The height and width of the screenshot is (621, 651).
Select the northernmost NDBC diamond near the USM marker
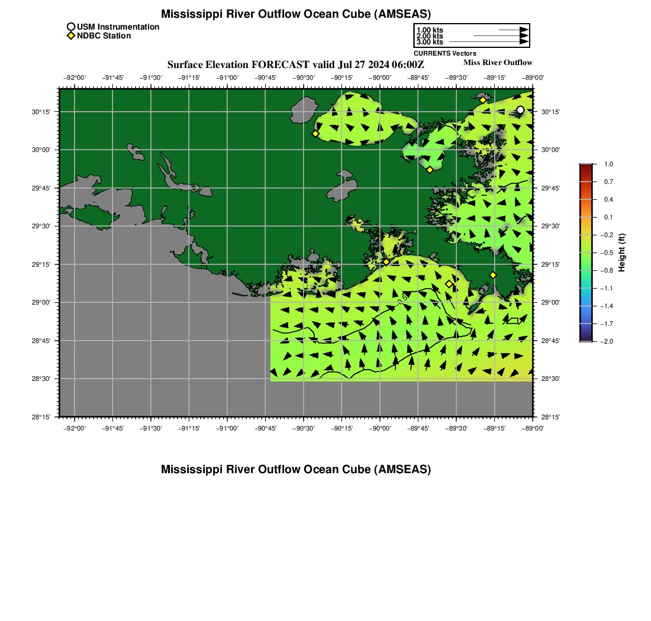483,100
